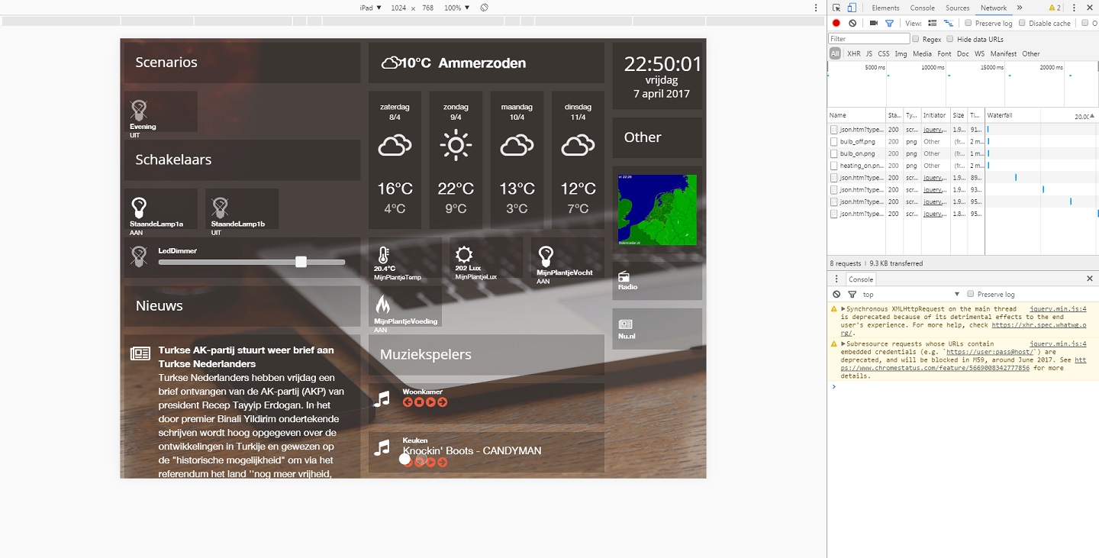The image size is (1099, 558).
Task: Stop playback in Woonkamer
Action: click(x=419, y=402)
